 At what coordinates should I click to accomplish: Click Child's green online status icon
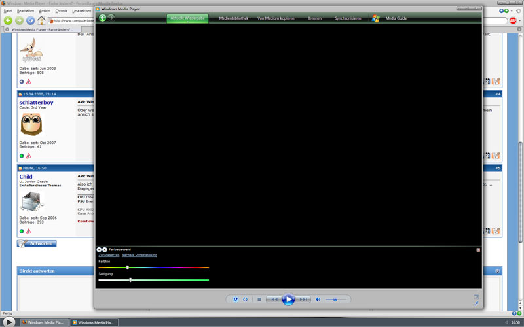tap(22, 232)
